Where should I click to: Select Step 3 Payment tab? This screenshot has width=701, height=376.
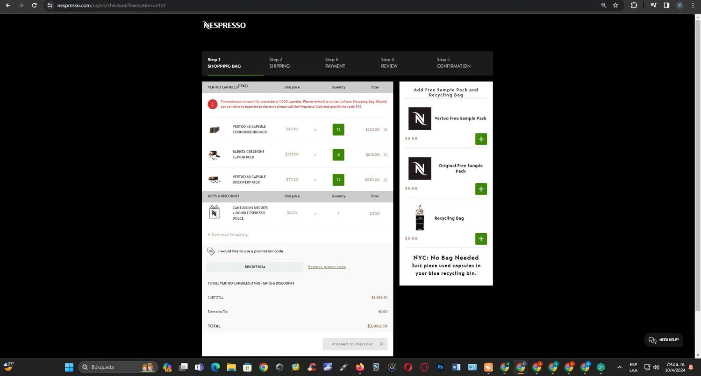[x=335, y=63]
